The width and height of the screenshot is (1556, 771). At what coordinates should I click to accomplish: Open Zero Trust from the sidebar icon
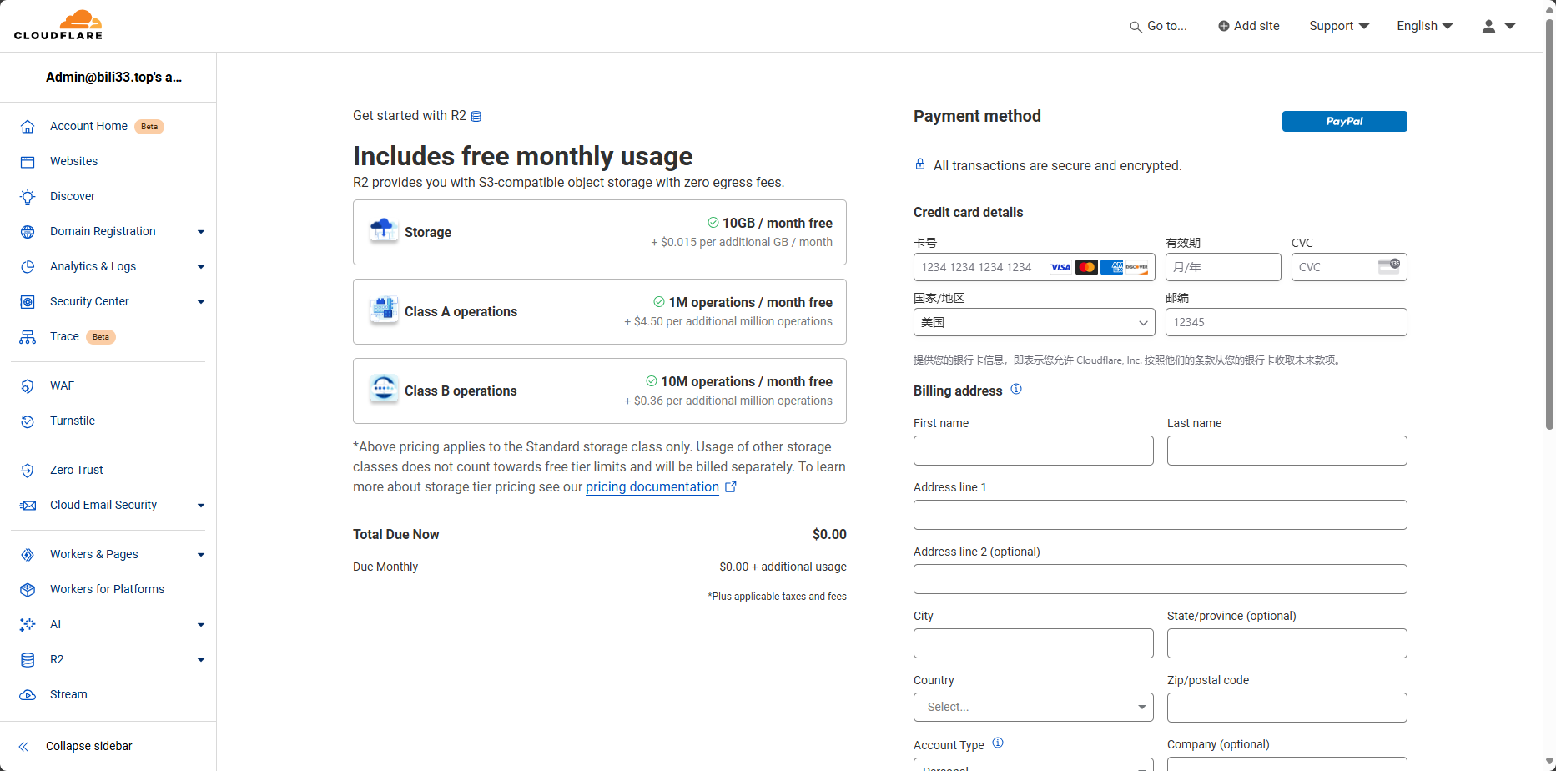(28, 470)
